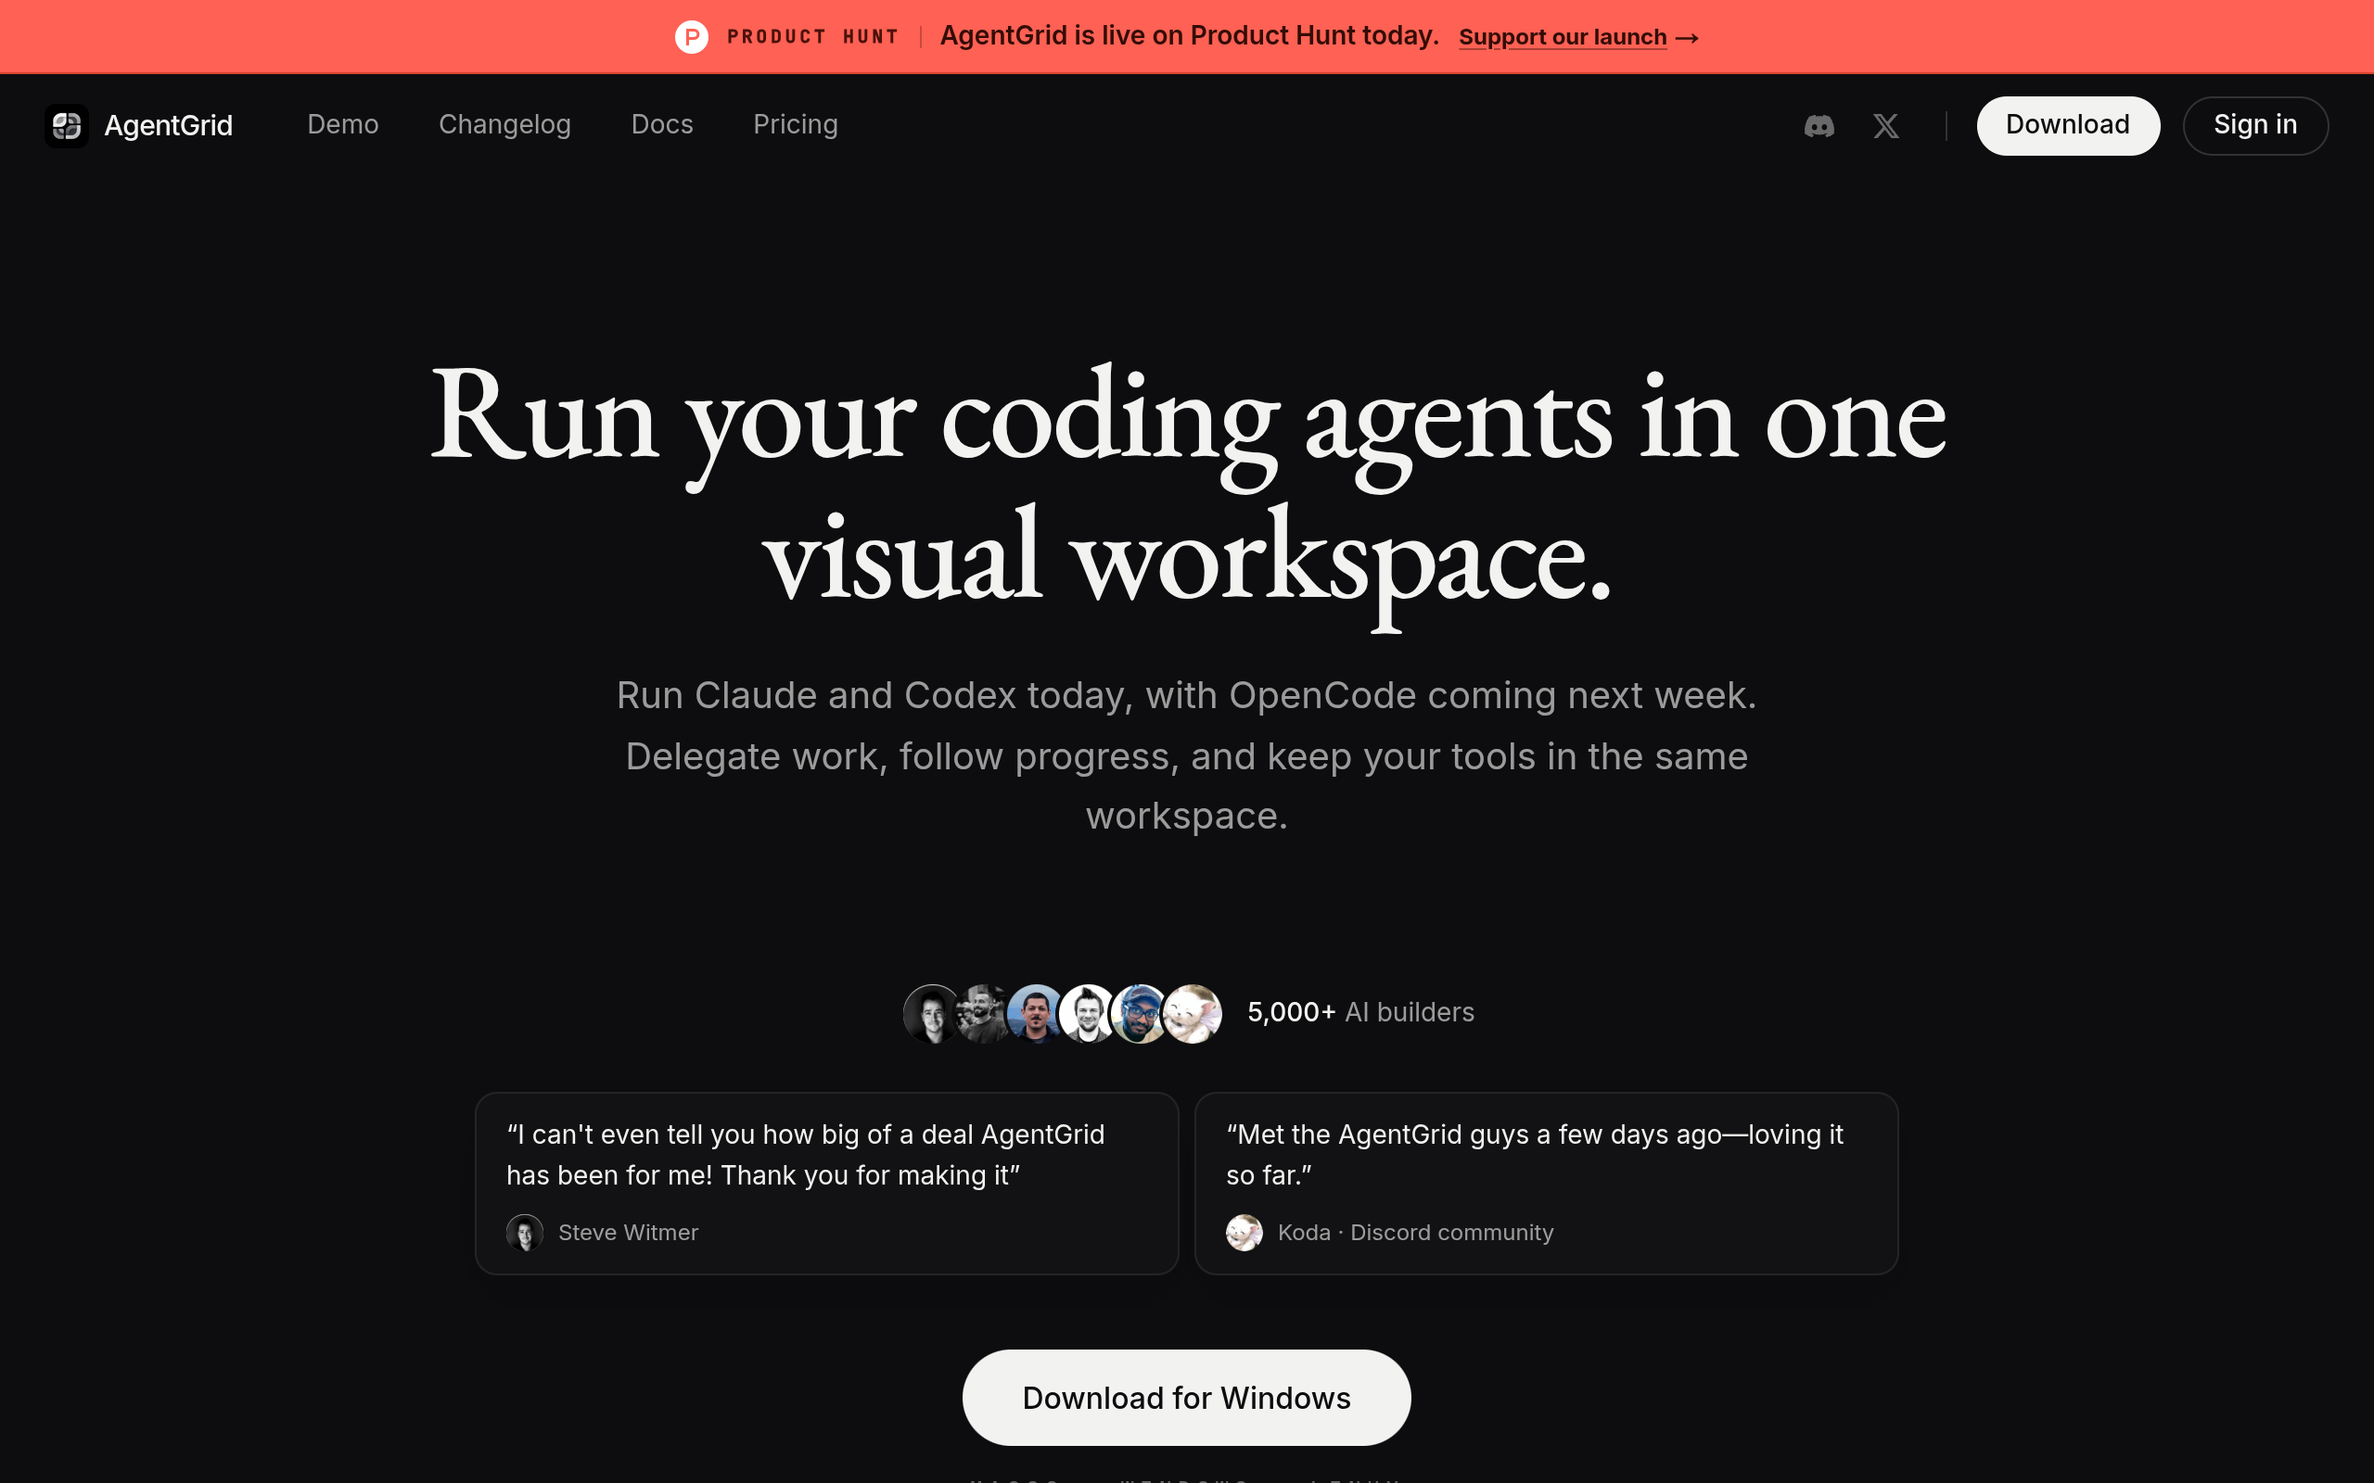
Task: Click the AgentGrid logo icon
Action: point(67,125)
